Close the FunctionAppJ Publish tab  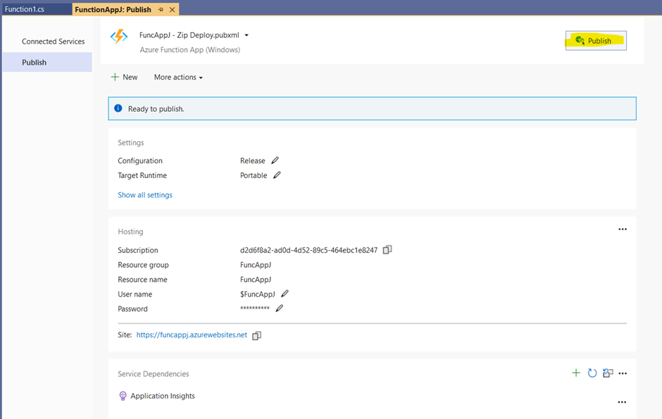point(173,9)
